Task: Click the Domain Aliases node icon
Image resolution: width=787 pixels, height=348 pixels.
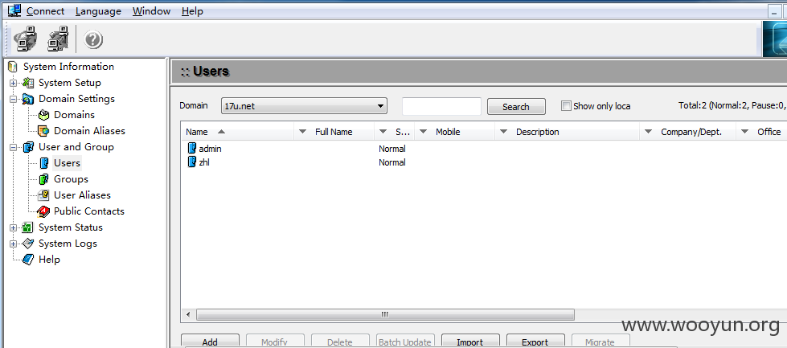Action: [x=44, y=131]
